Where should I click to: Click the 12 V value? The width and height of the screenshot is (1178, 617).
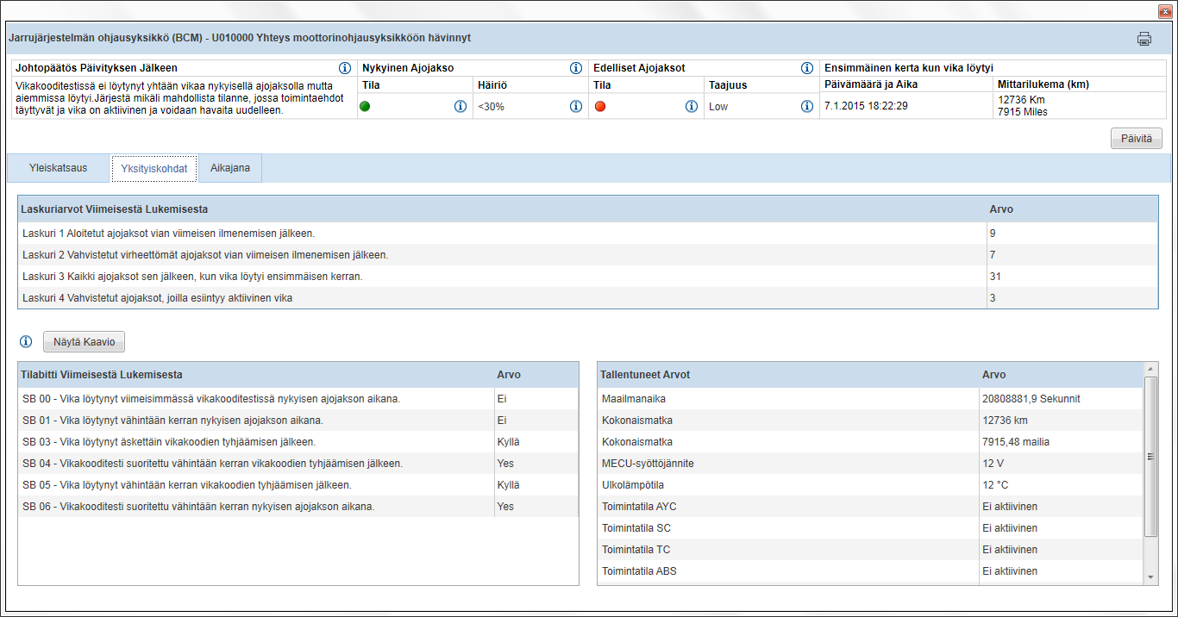coord(993,464)
